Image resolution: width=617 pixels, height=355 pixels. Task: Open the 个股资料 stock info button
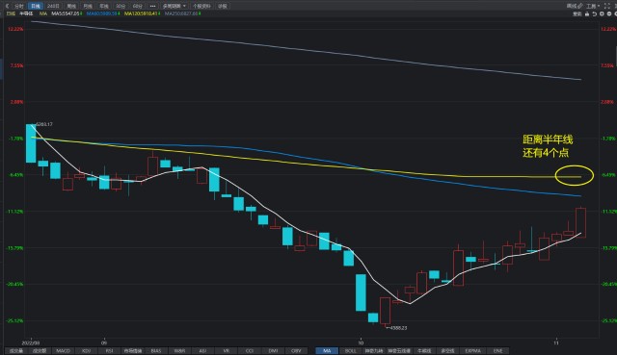(201, 6)
